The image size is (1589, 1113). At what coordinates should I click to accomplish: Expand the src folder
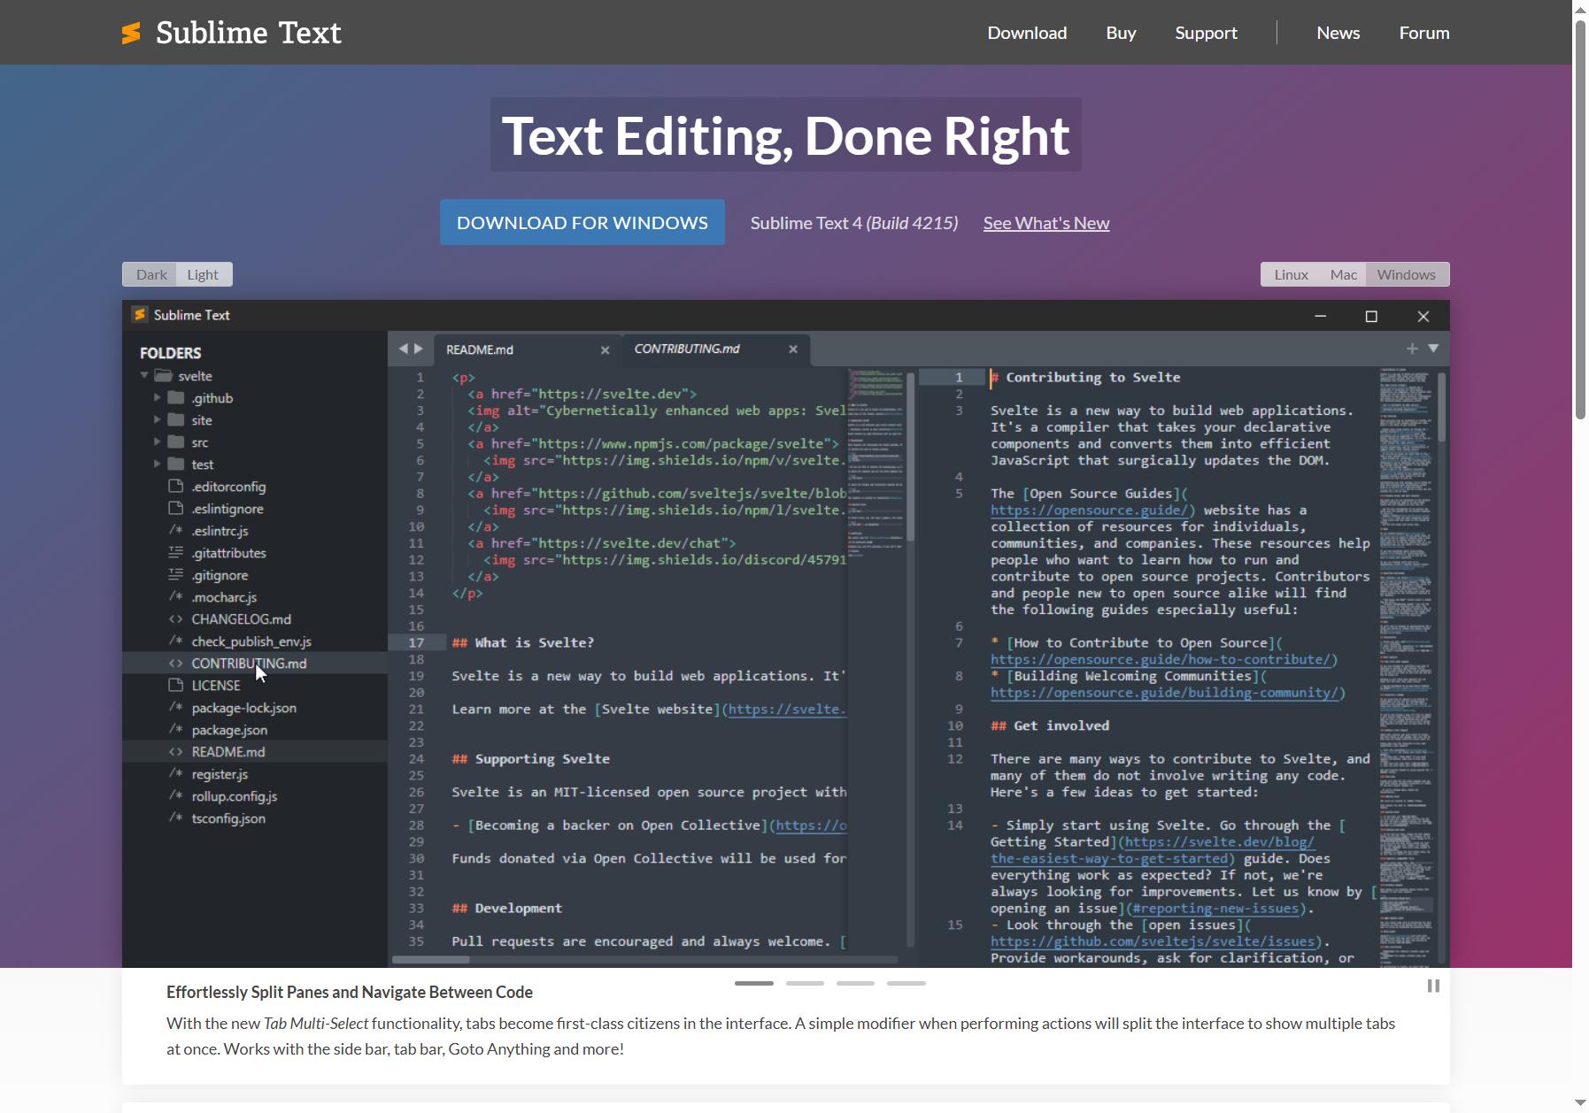(158, 441)
